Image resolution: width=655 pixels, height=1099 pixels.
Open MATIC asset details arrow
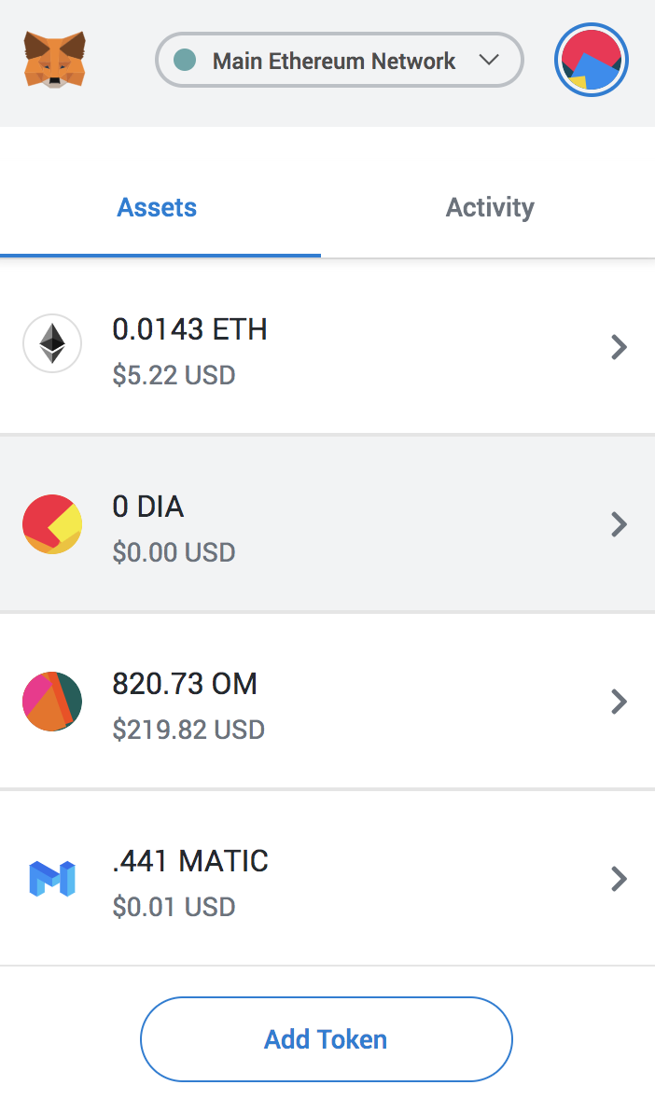[619, 879]
